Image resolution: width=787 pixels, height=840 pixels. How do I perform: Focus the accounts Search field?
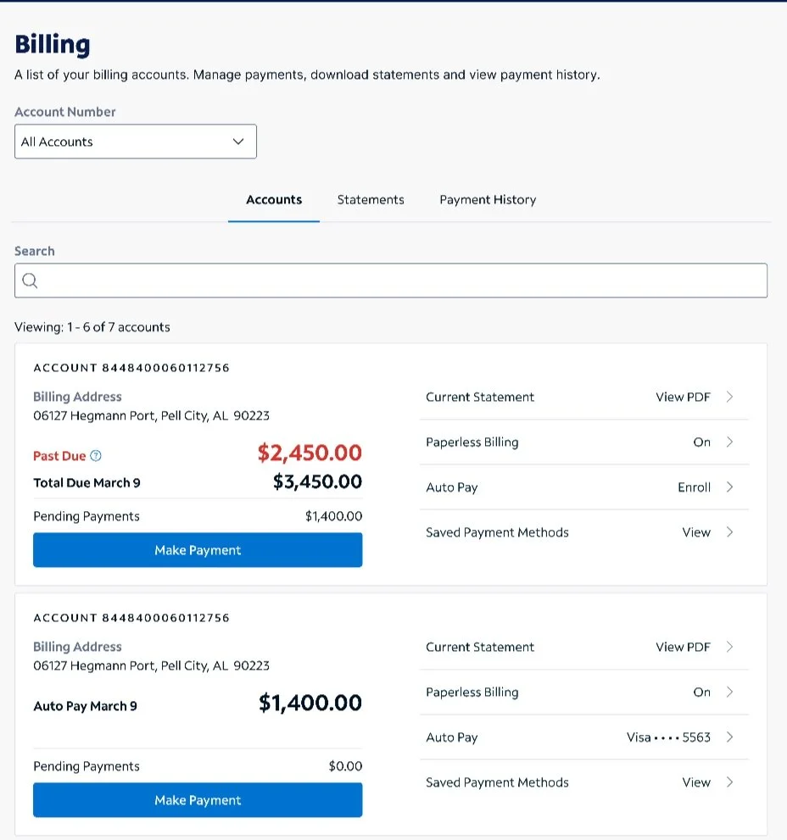(x=391, y=281)
